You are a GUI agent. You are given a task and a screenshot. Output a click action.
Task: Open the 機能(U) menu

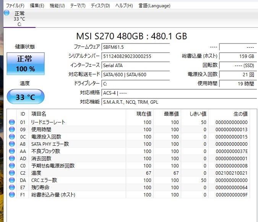coord(57,6)
